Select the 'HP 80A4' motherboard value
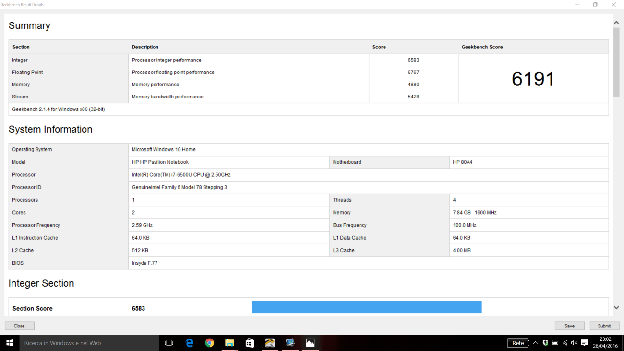 (463, 162)
